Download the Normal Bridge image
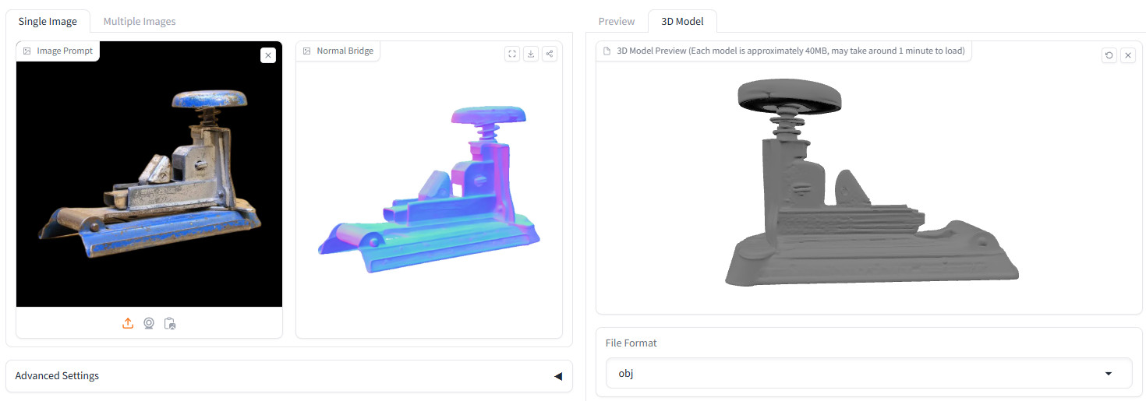1146x401 pixels. (531, 54)
